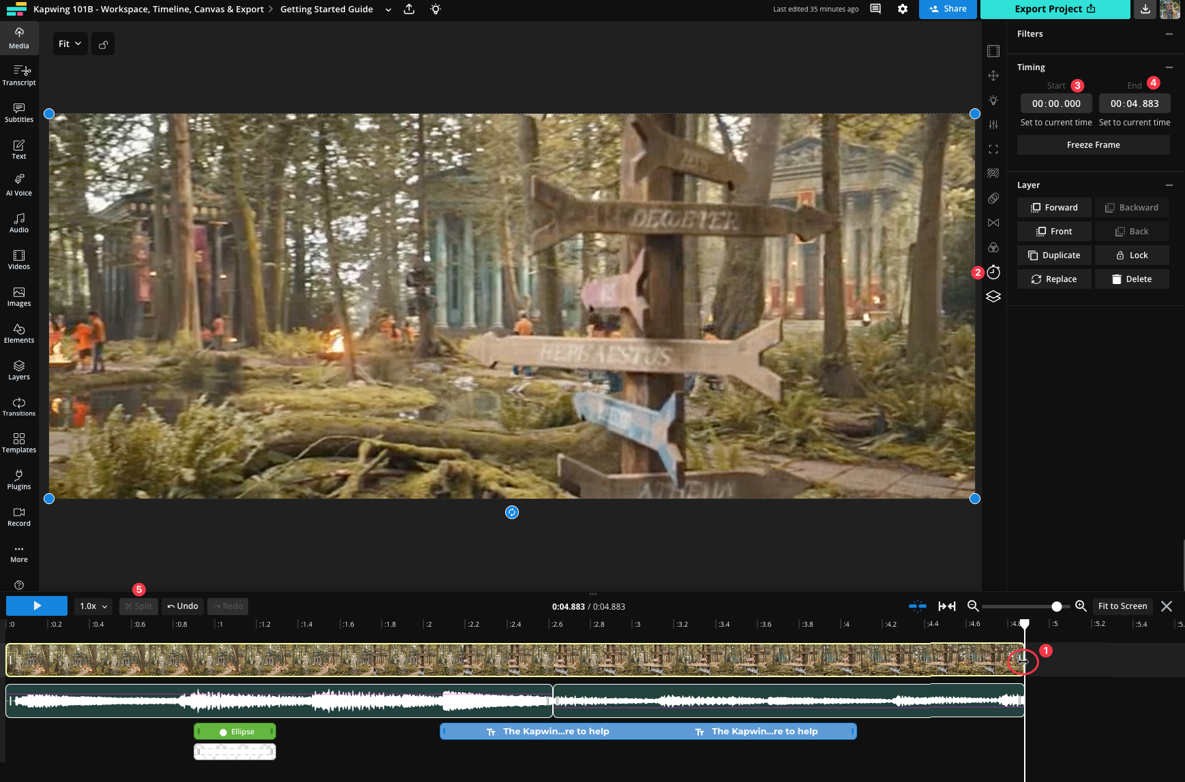
Task: Toggle Lock on the selected layer
Action: click(x=1132, y=255)
